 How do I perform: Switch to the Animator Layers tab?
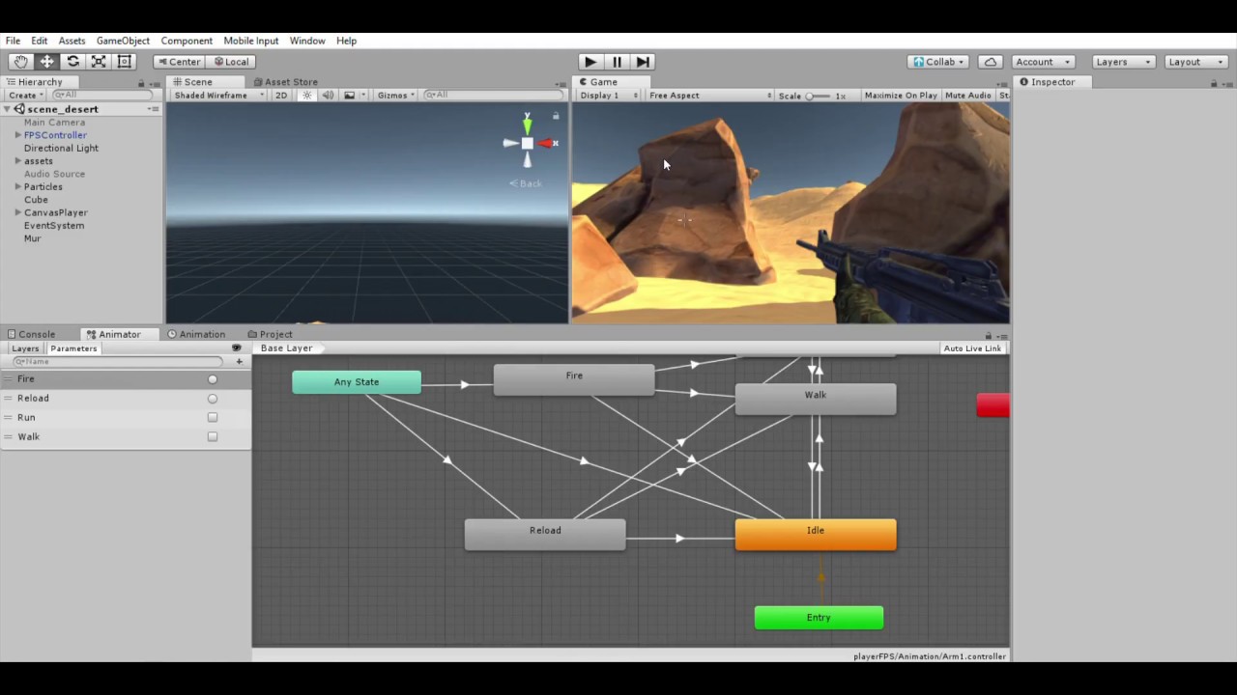tap(25, 348)
